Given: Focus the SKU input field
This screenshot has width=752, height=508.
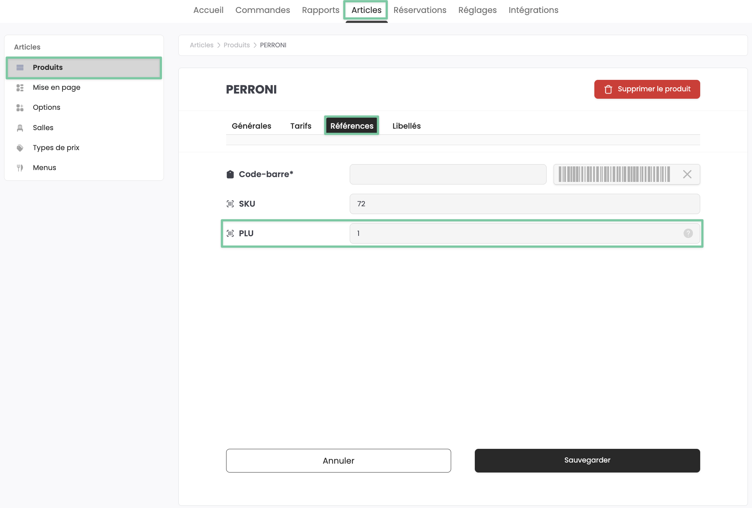Looking at the screenshot, I should tap(524, 204).
